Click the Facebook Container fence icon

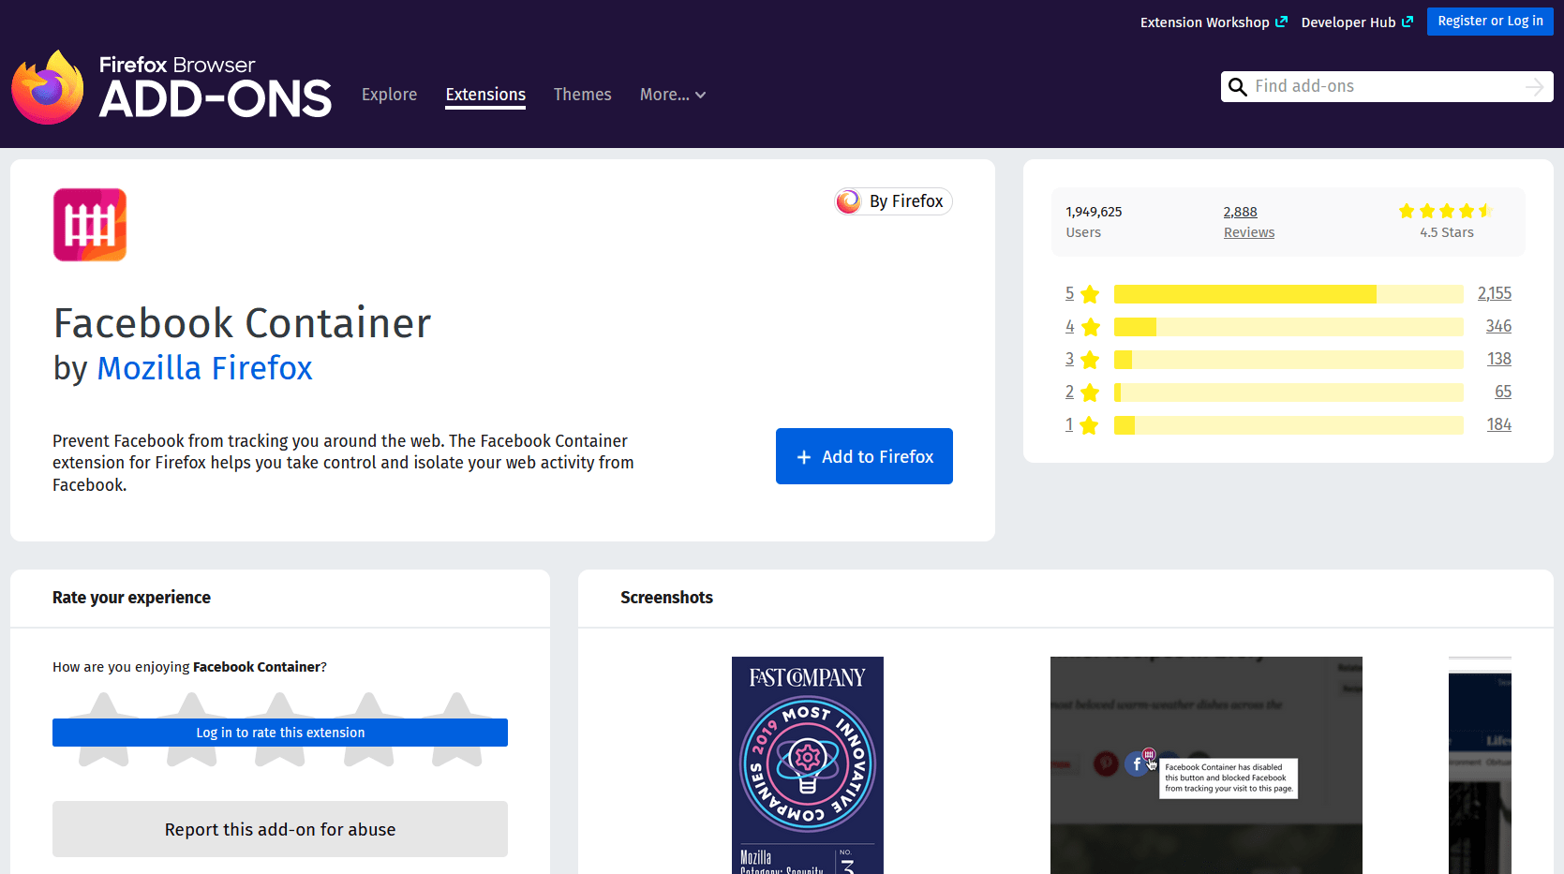pyautogui.click(x=90, y=225)
